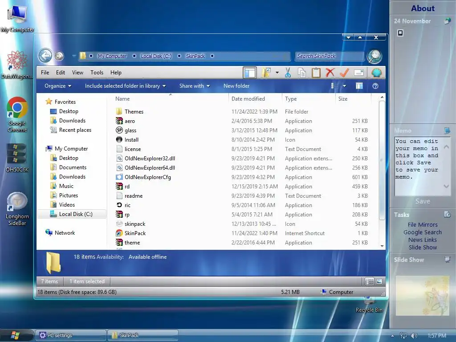The width and height of the screenshot is (456, 342).
Task: Open the Edit menu
Action: (x=61, y=73)
